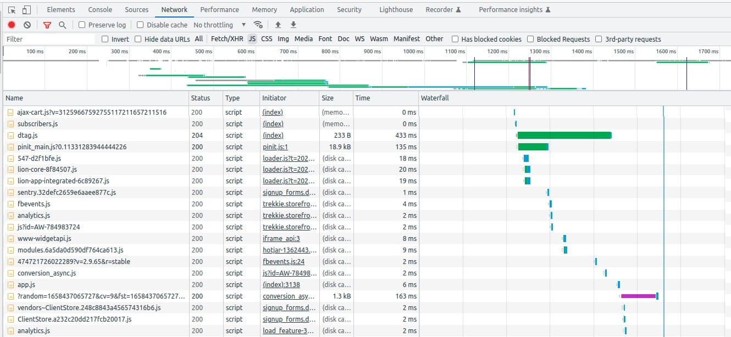The image size is (731, 337).
Task: Click the file icon beside fbevents.js
Action: pos(10,204)
